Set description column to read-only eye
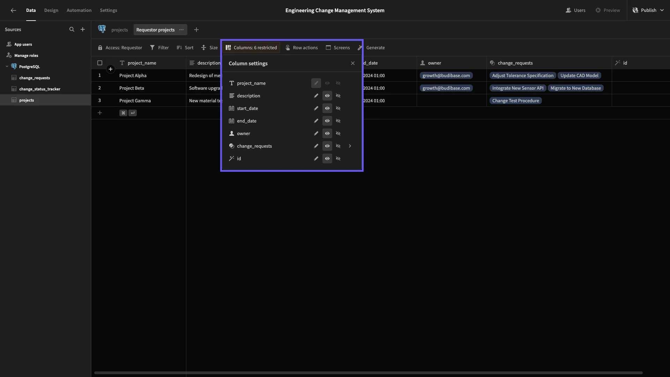 tap(327, 96)
